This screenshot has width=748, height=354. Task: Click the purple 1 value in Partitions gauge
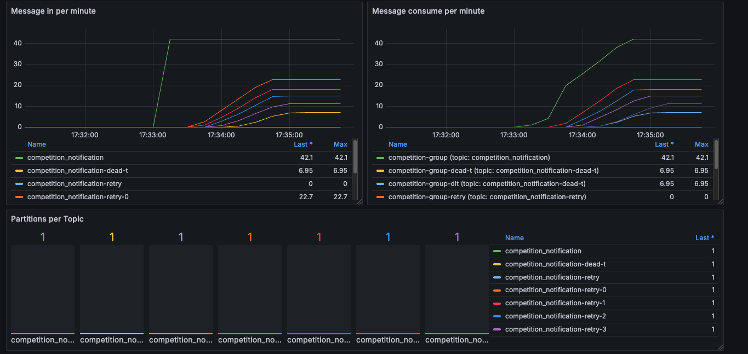[x=457, y=237]
